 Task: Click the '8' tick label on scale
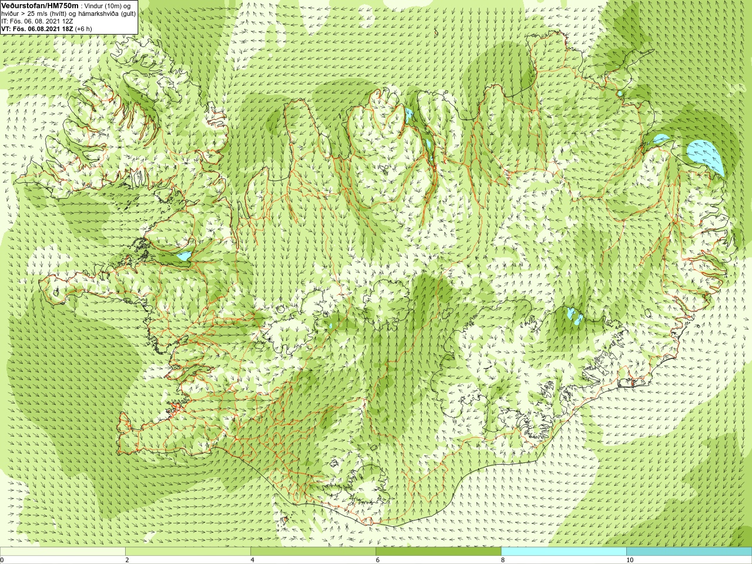pos(503,560)
